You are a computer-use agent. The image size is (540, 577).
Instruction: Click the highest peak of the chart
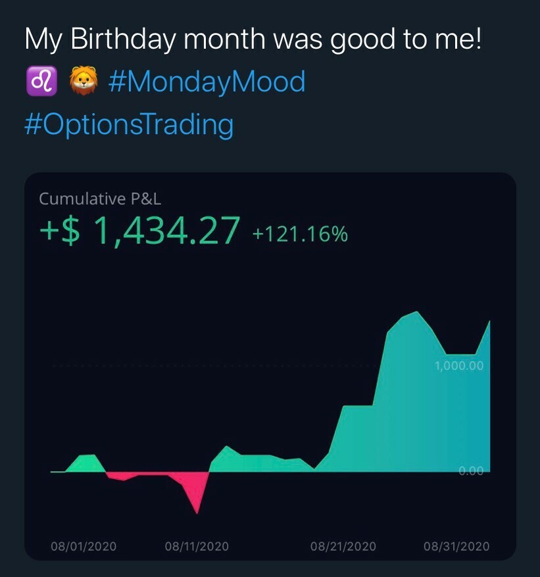[416, 313]
